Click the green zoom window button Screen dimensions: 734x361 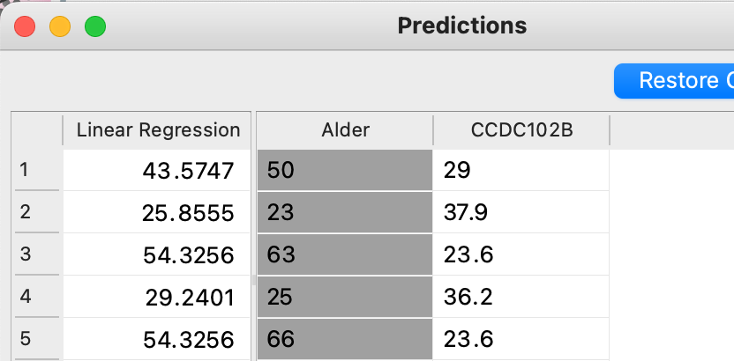[x=94, y=26]
